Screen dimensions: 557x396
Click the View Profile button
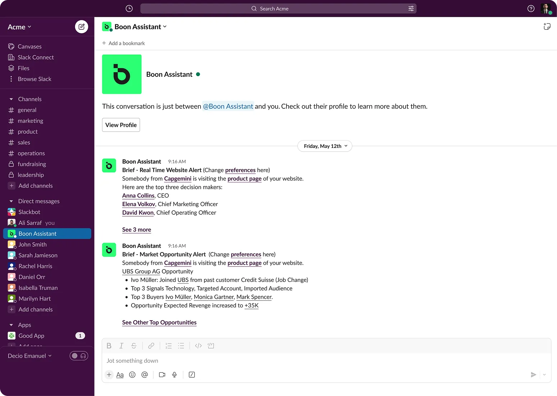pyautogui.click(x=121, y=125)
